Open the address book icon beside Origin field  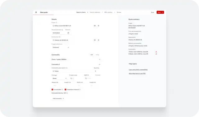tap(95, 26)
